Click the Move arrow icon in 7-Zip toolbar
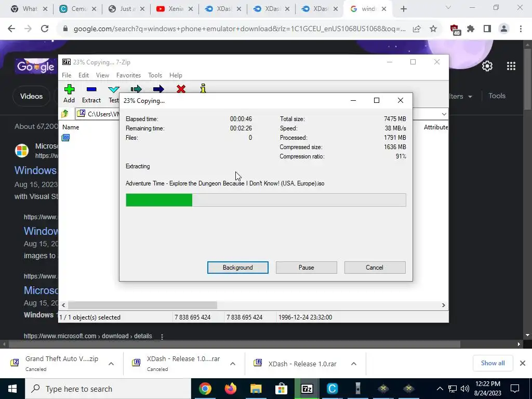Image resolution: width=532 pixels, height=399 pixels. (158, 89)
